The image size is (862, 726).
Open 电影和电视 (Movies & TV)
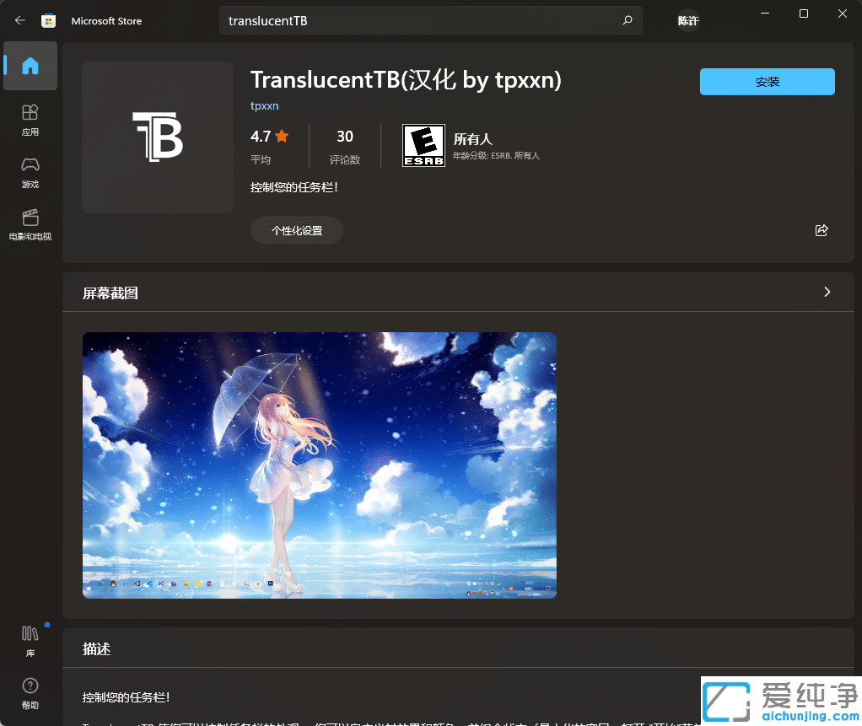click(30, 224)
